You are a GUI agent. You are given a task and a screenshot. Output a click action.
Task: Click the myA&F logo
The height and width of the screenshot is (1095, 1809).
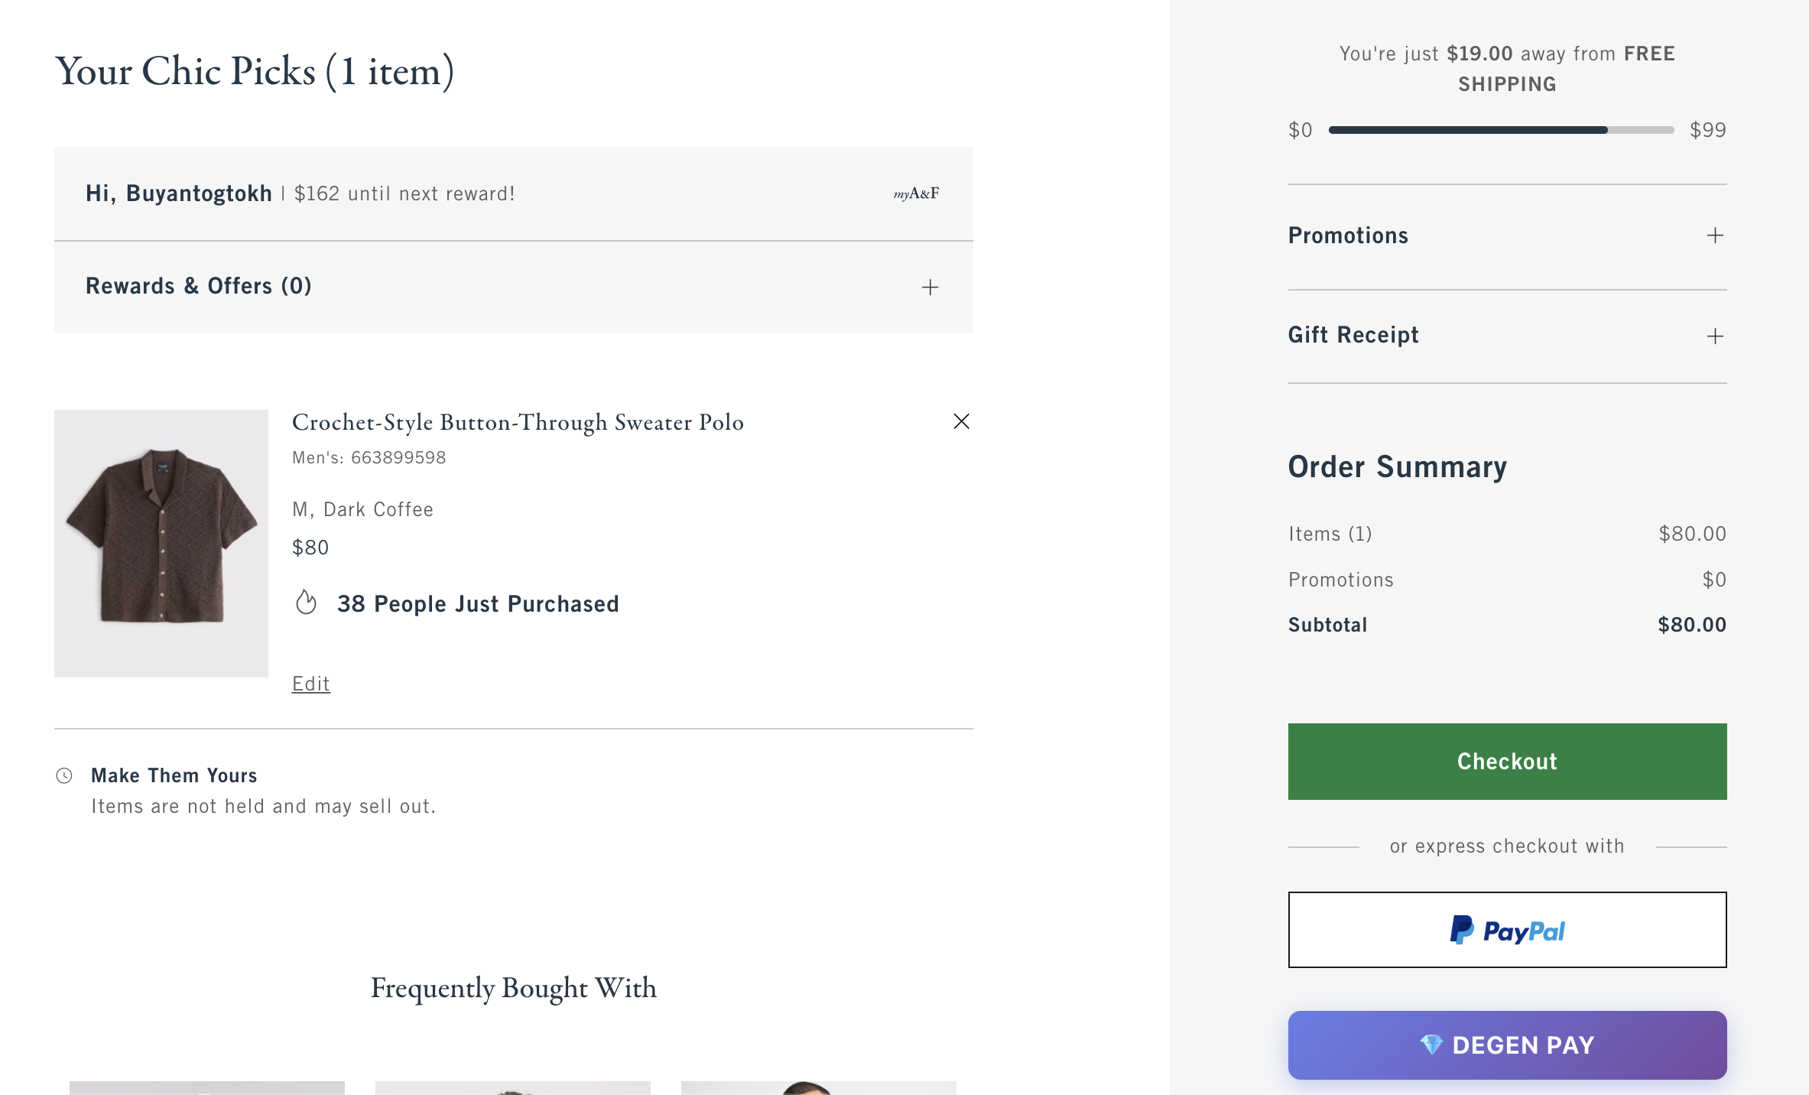(916, 193)
